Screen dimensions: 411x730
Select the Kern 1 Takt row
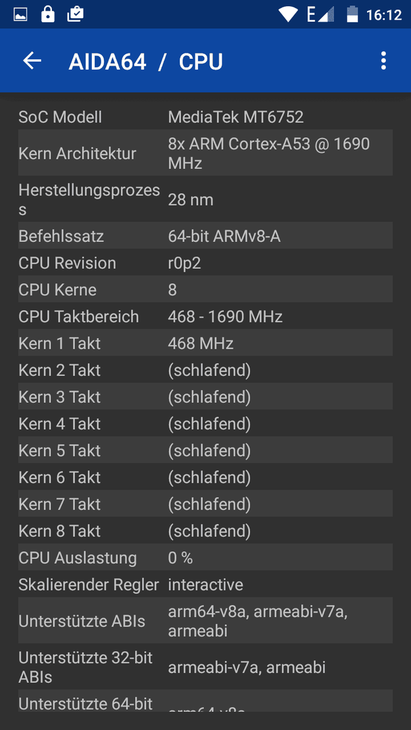click(205, 343)
